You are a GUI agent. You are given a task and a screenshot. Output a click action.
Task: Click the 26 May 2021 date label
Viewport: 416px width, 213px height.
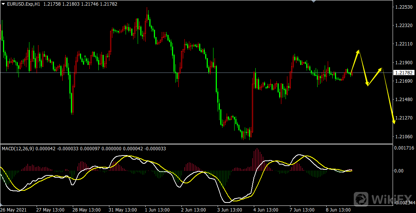coord(13,210)
